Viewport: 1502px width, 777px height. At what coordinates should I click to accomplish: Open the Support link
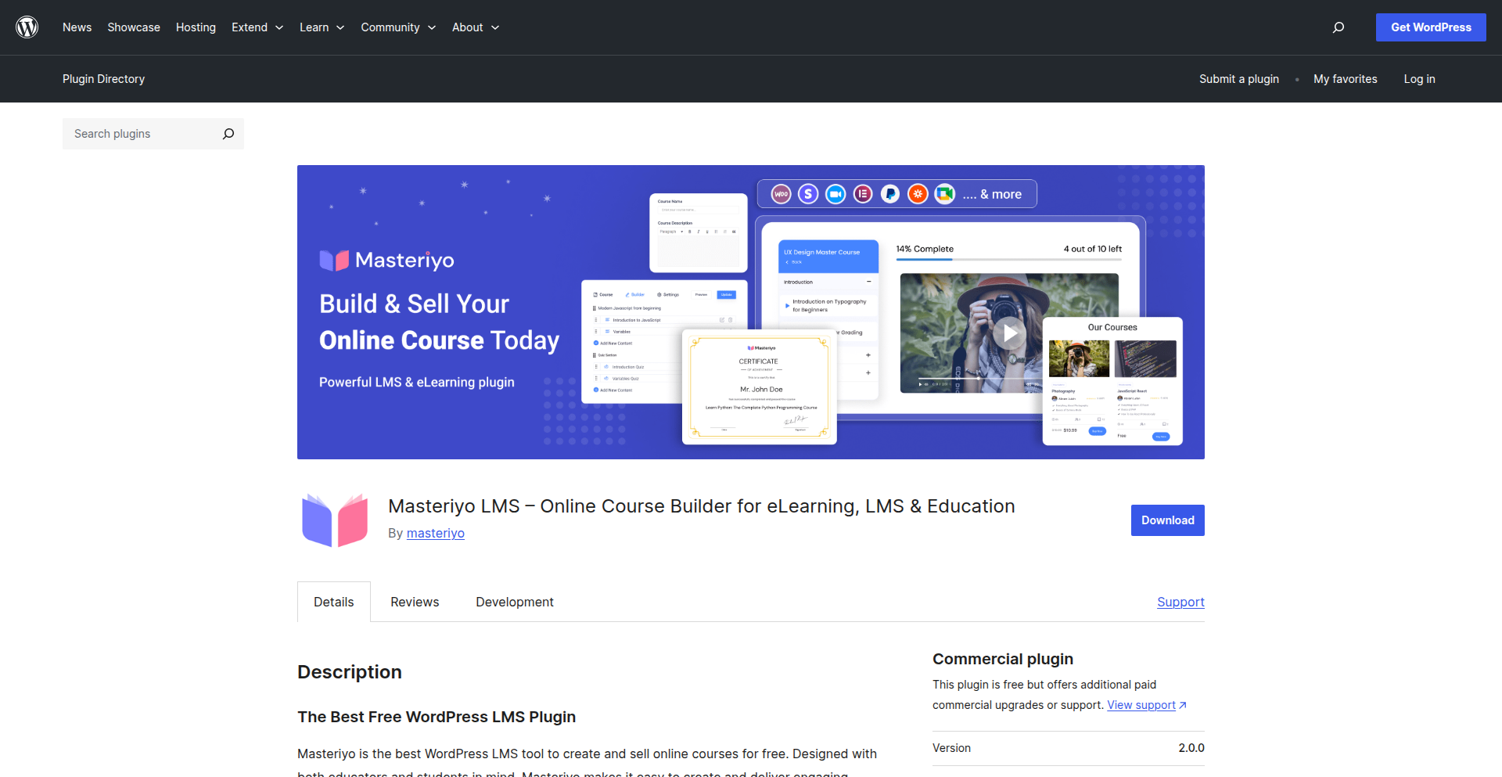click(x=1180, y=602)
